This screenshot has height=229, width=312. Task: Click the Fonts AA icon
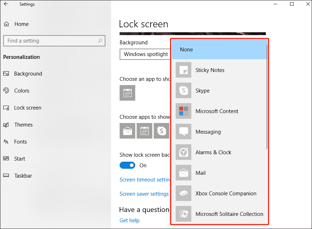[x=6, y=142]
